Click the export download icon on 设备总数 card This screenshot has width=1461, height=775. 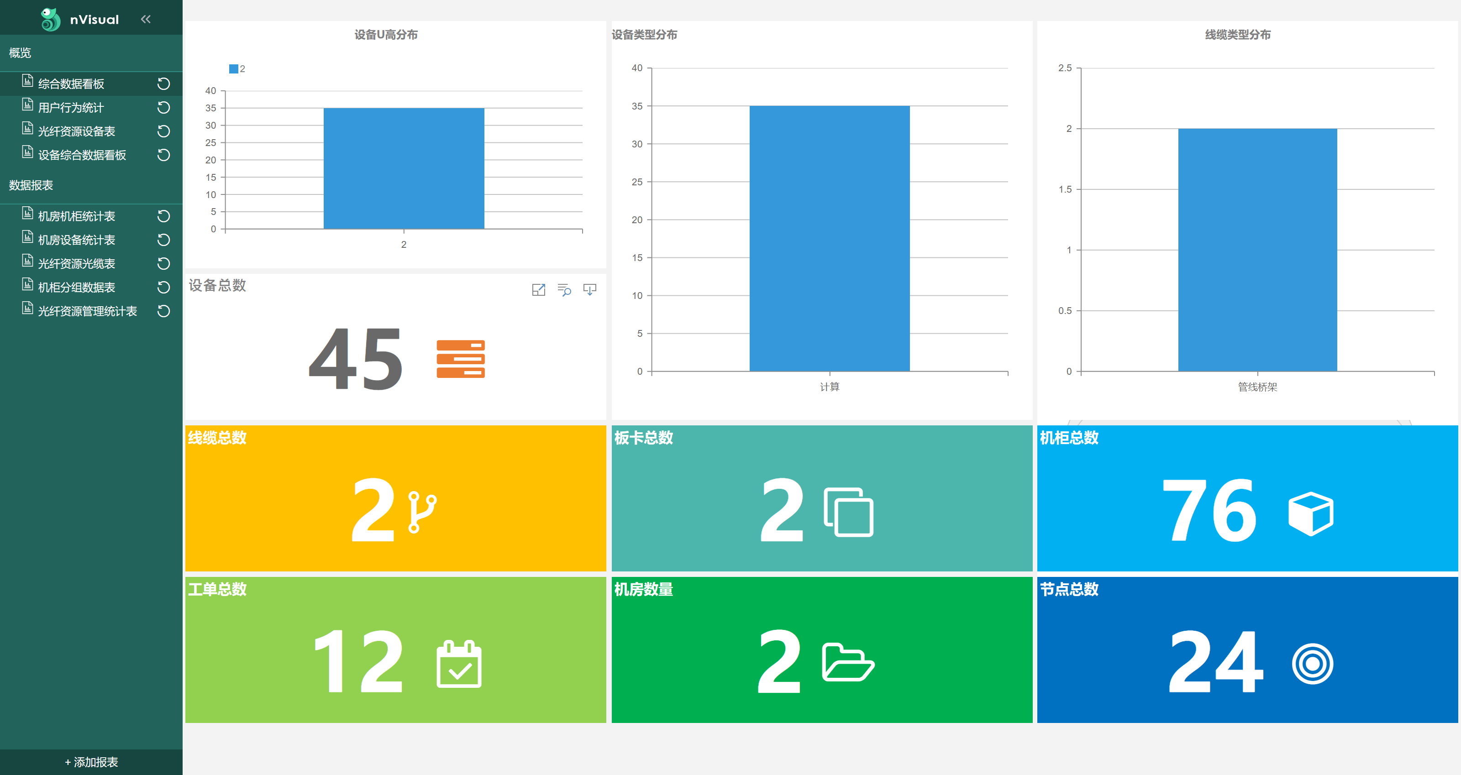[x=590, y=290]
